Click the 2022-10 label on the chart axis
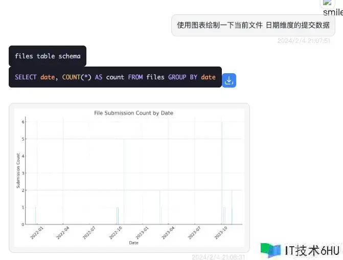This screenshot has width=343, height=260. [x=116, y=233]
